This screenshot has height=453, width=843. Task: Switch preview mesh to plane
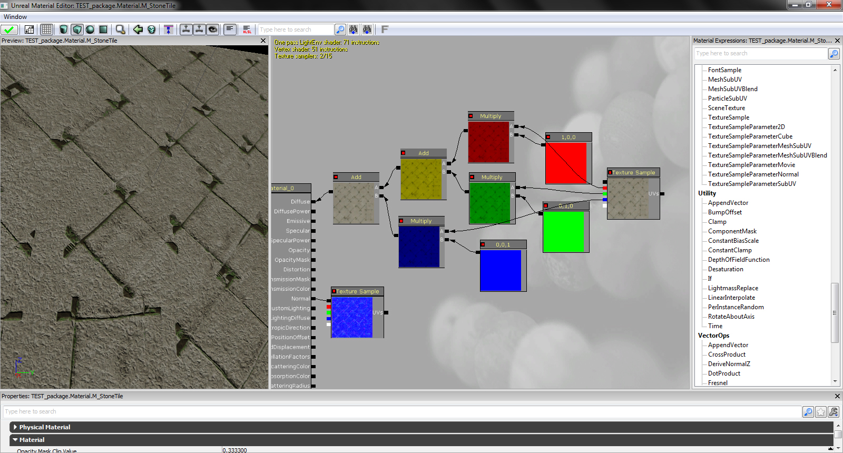click(103, 29)
